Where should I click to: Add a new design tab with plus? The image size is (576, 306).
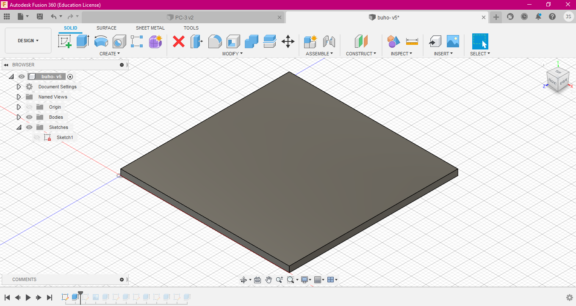(x=496, y=17)
